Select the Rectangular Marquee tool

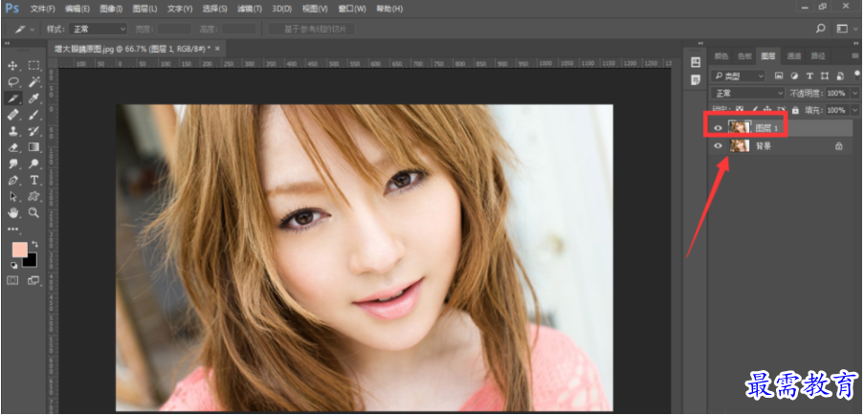pos(34,66)
